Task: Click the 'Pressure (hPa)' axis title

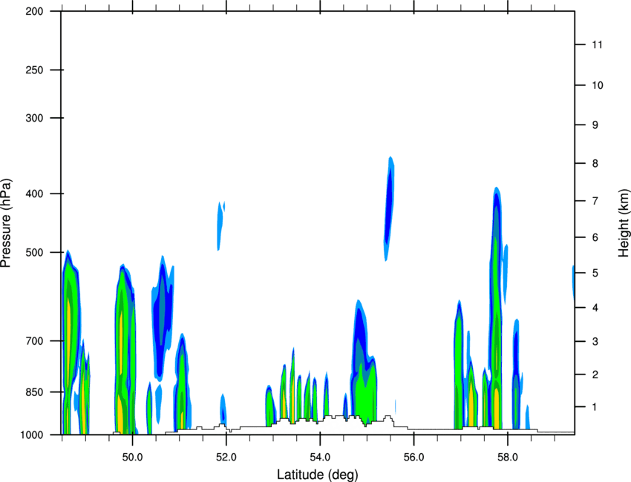Action: (6, 223)
